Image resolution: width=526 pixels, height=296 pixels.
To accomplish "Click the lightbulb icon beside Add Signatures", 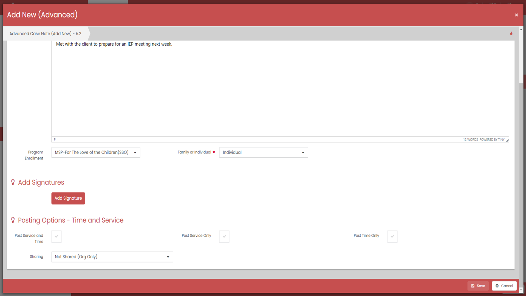I will (13, 182).
